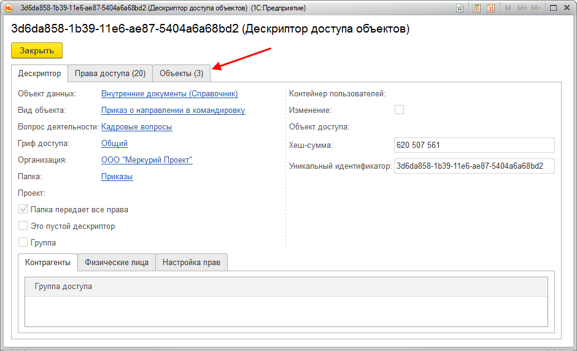
Task: Click the M memory button
Action: pos(508,8)
